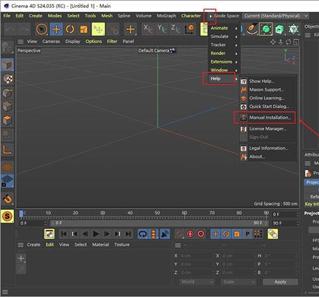Click the Make Editable icon in left palette
The image size is (319, 297).
click(x=7, y=47)
